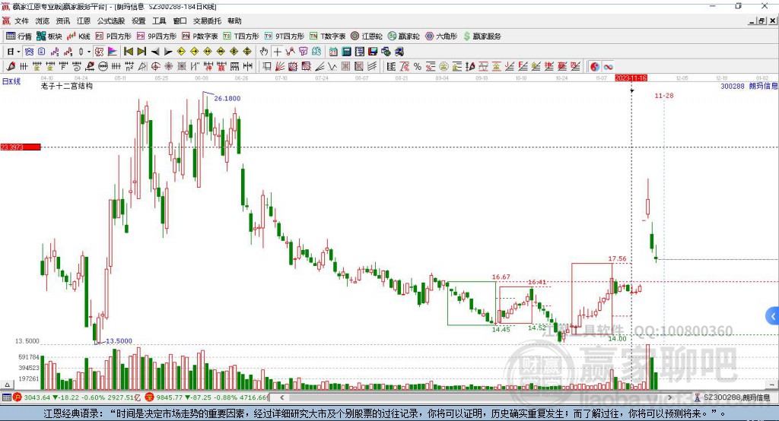
Task: Open the 帮助 menu
Action: 234,21
